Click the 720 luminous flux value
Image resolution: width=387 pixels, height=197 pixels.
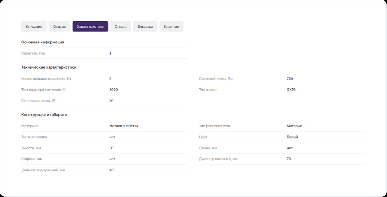click(290, 79)
